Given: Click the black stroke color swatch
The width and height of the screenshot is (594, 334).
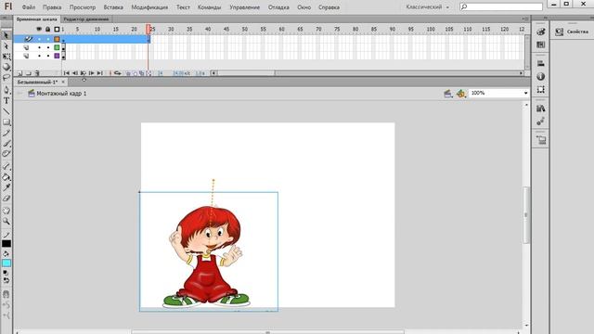Looking at the screenshot, I should click(6, 243).
